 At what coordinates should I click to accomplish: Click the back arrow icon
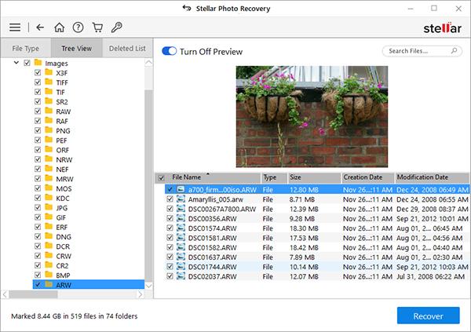coord(40,27)
